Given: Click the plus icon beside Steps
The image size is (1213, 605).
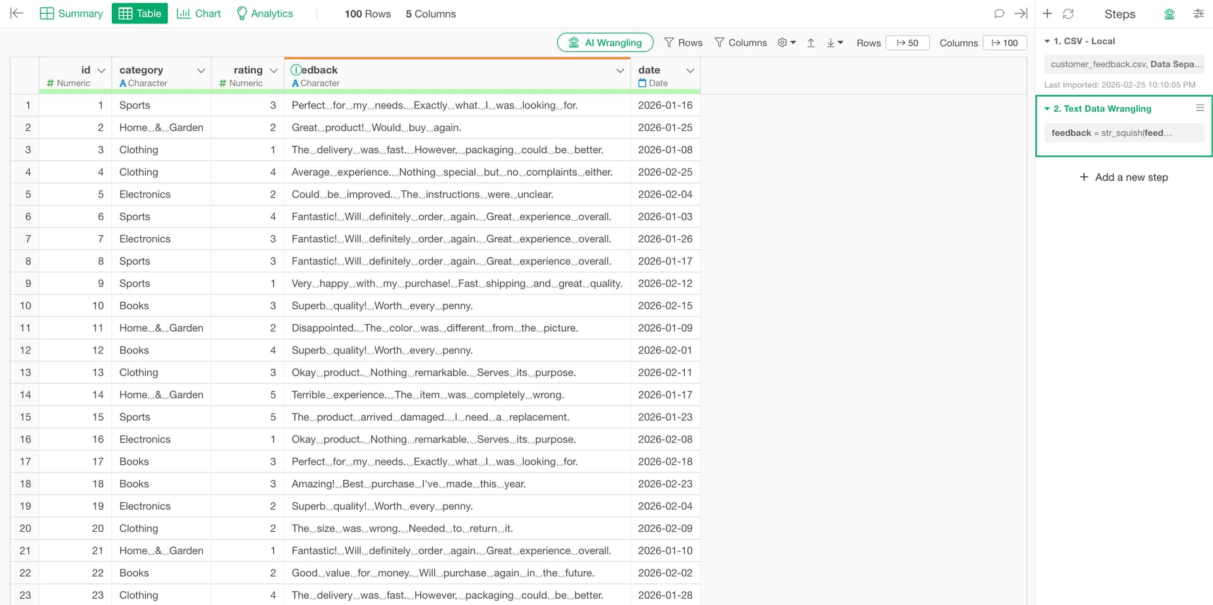Looking at the screenshot, I should click(1047, 13).
